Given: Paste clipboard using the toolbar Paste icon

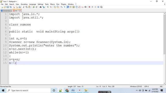Looking at the screenshot, I should (30, 7).
